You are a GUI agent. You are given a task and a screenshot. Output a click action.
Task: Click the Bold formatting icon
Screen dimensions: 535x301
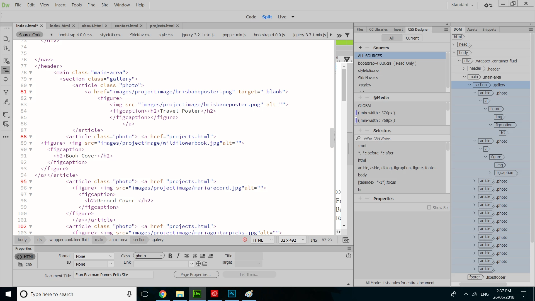coord(170,256)
